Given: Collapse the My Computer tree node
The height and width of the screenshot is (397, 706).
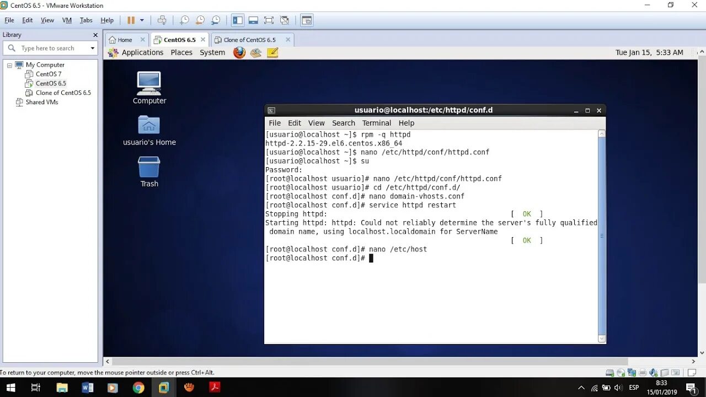Looking at the screenshot, I should tap(9, 65).
